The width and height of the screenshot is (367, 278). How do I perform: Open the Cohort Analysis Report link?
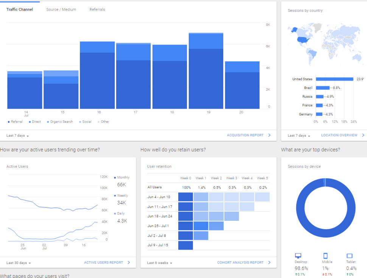tap(240, 262)
